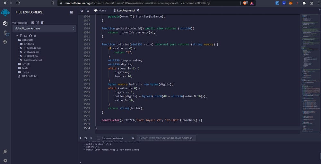Viewport: 321px width, 164px height.
Task: Create a new folder with folder icon
Action: (x=26, y=36)
